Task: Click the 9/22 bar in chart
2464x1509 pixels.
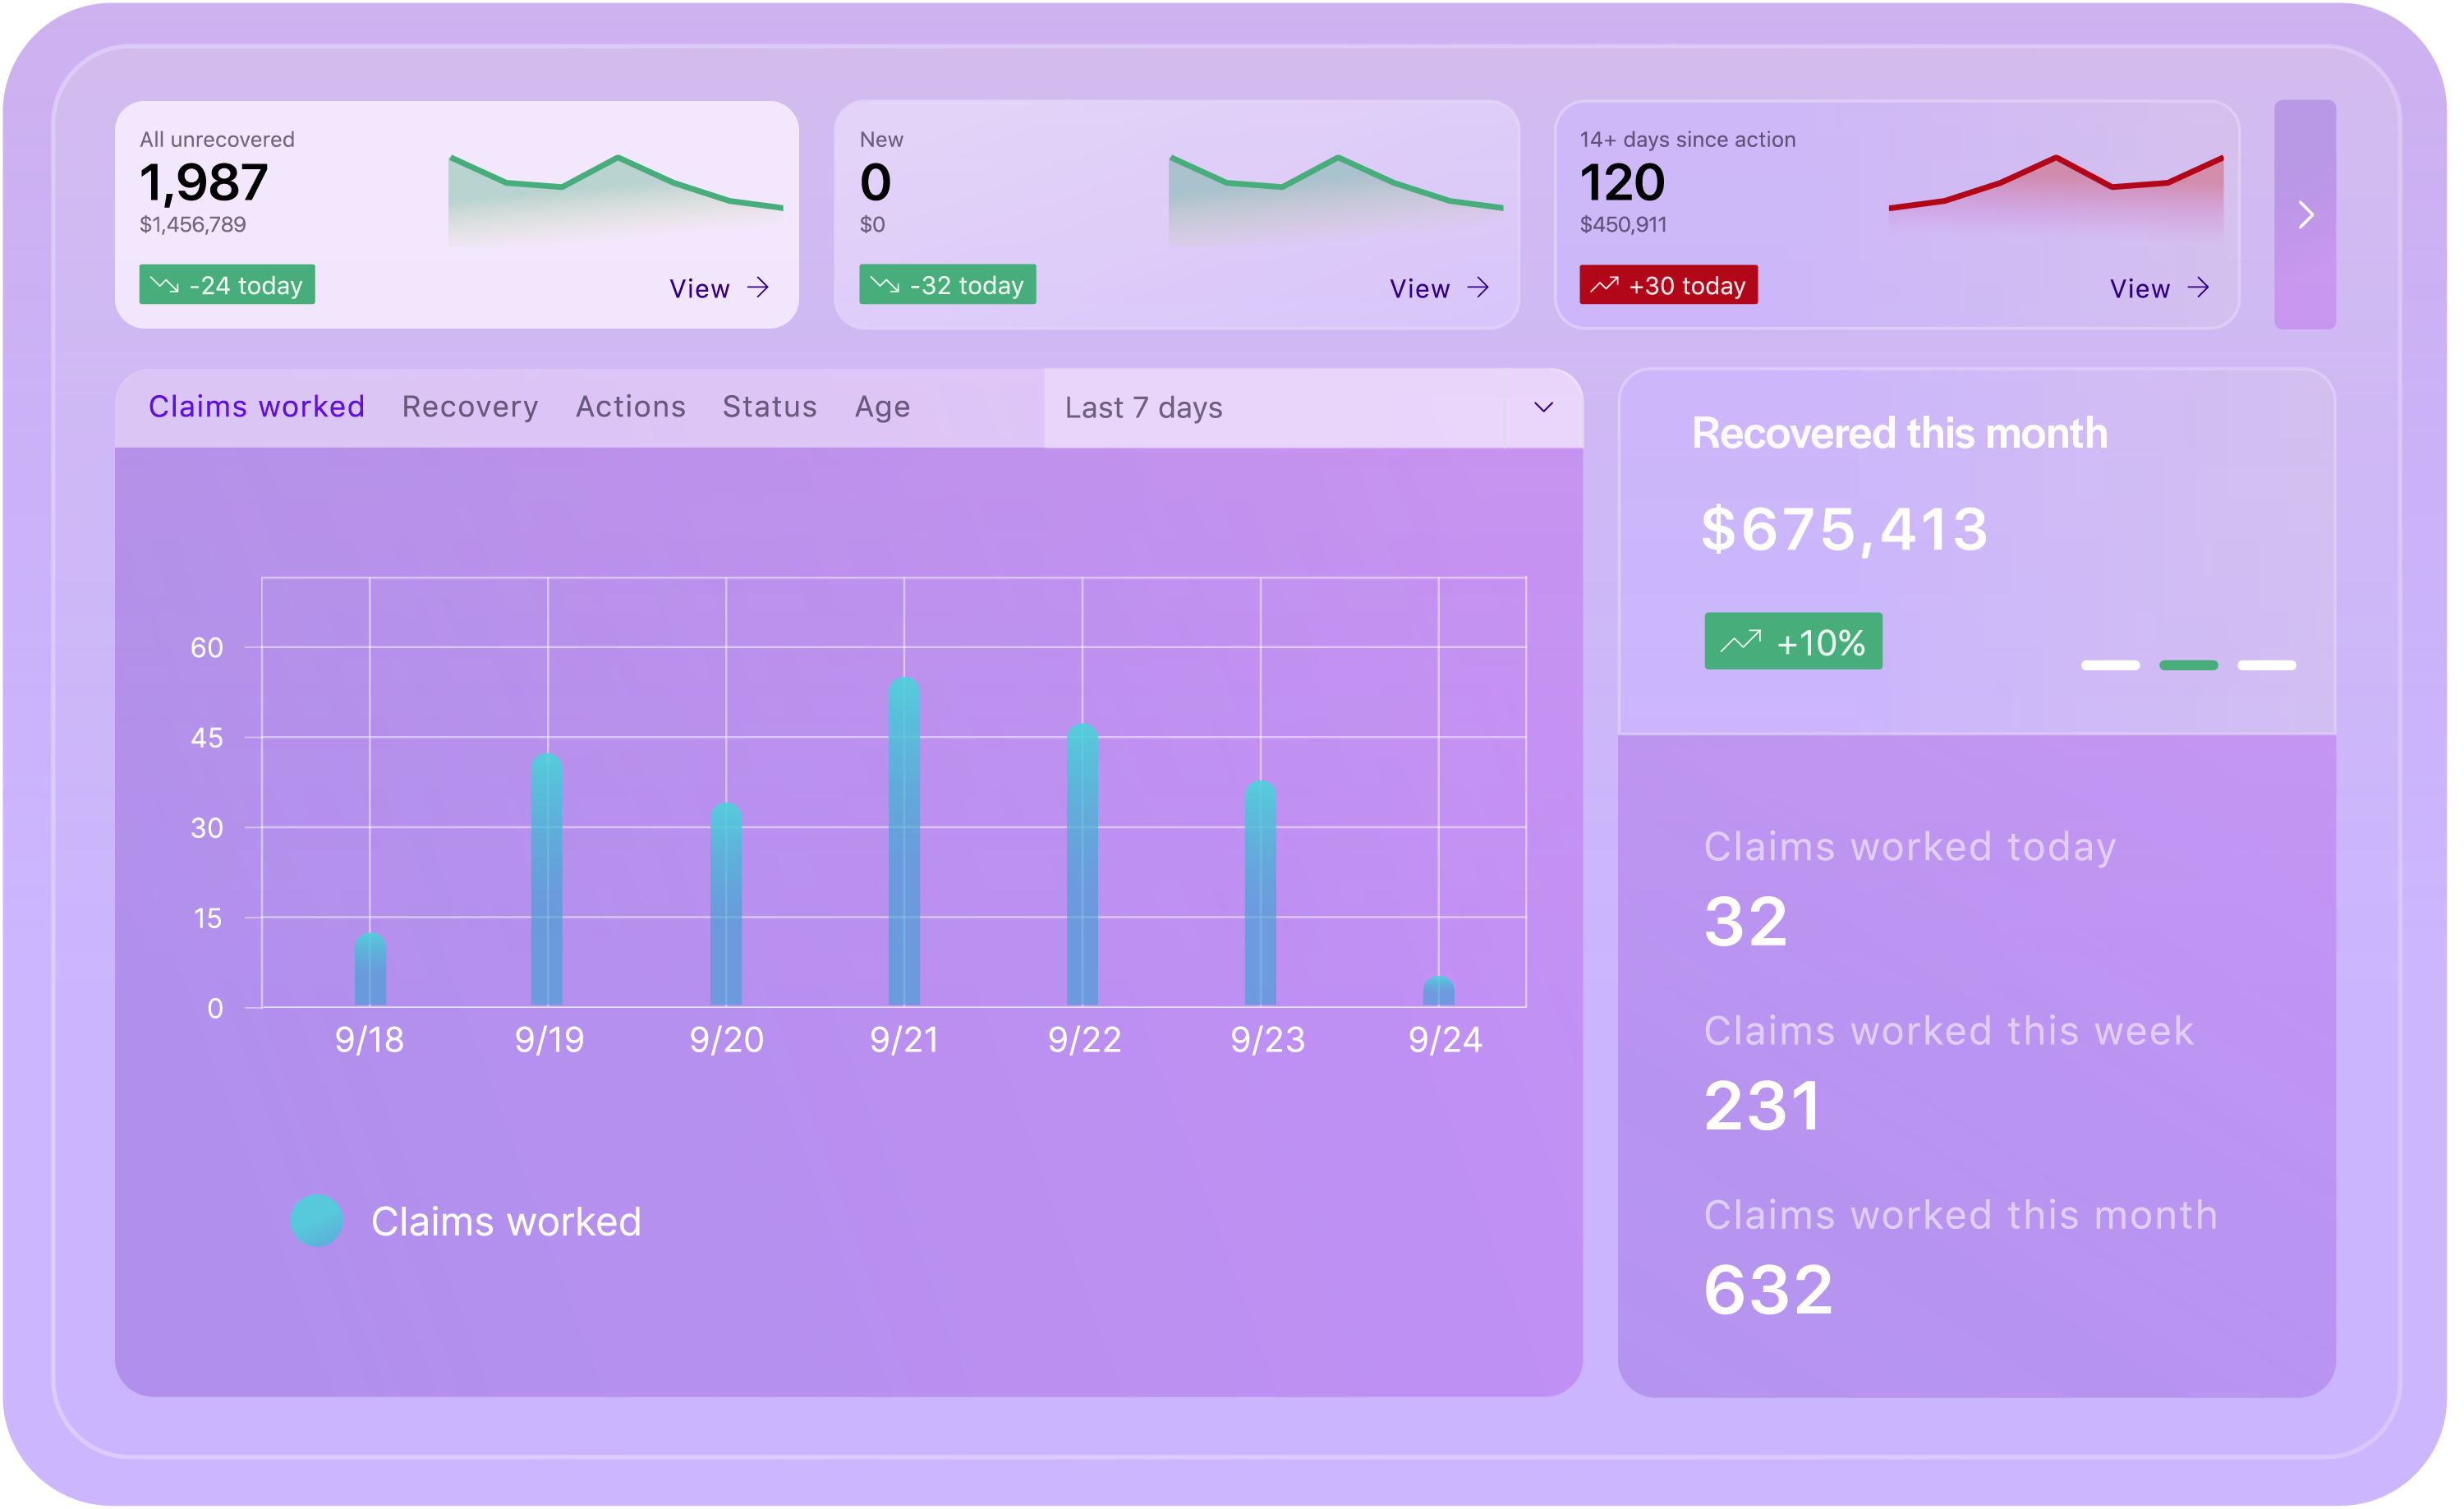Action: [1082, 866]
